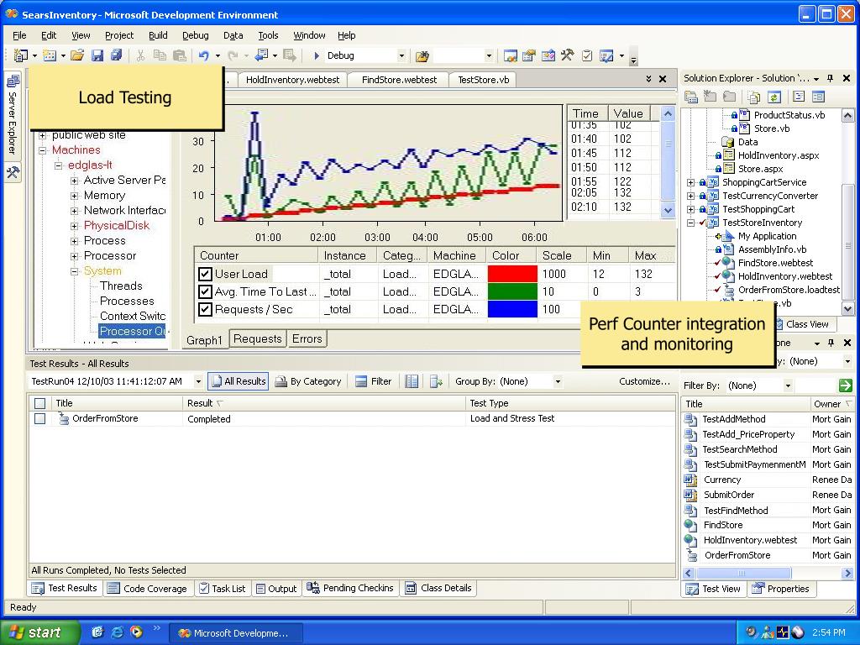This screenshot has width=860, height=645.
Task: Click the Microsoft Development taskbar button
Action: tap(236, 633)
